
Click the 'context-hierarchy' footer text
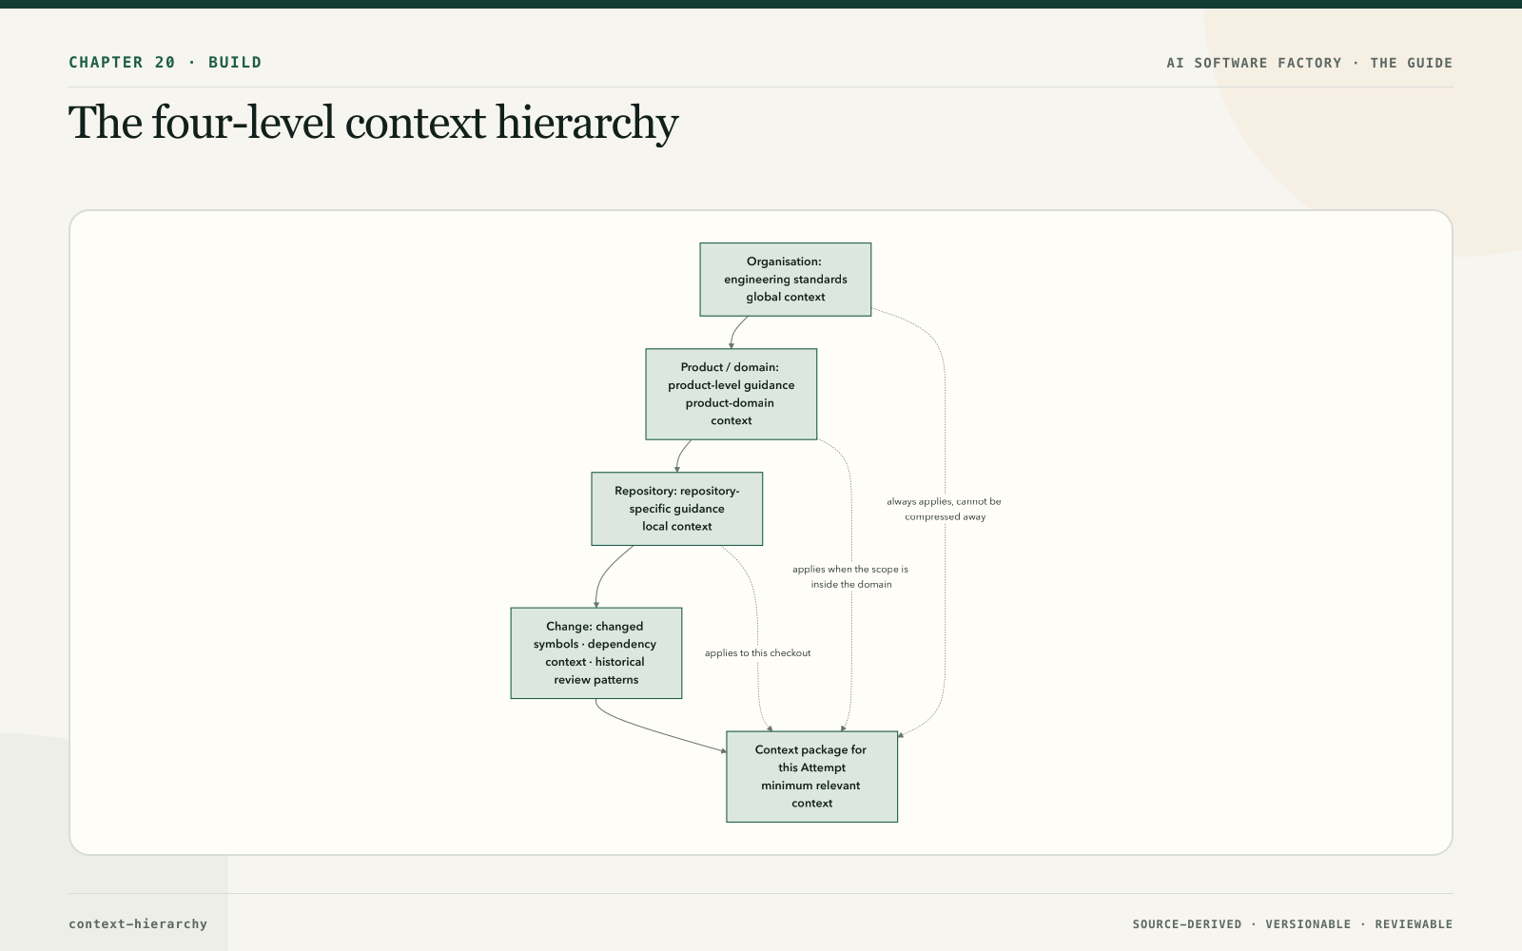pyautogui.click(x=138, y=923)
